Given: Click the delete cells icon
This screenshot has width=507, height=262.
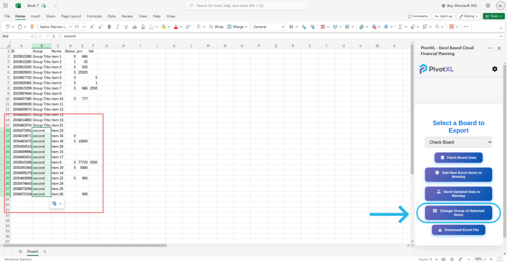Looking at the screenshot, I should tap(374, 27).
